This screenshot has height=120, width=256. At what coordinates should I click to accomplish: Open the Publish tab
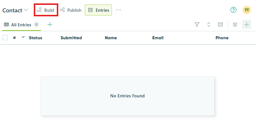coord(70,10)
